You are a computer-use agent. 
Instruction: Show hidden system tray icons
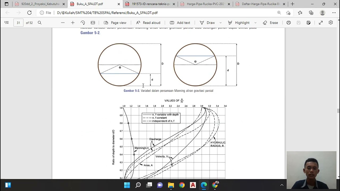click(282, 185)
